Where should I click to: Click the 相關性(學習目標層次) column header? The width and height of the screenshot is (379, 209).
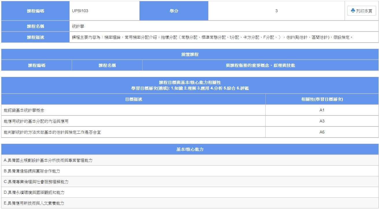(x=322, y=99)
